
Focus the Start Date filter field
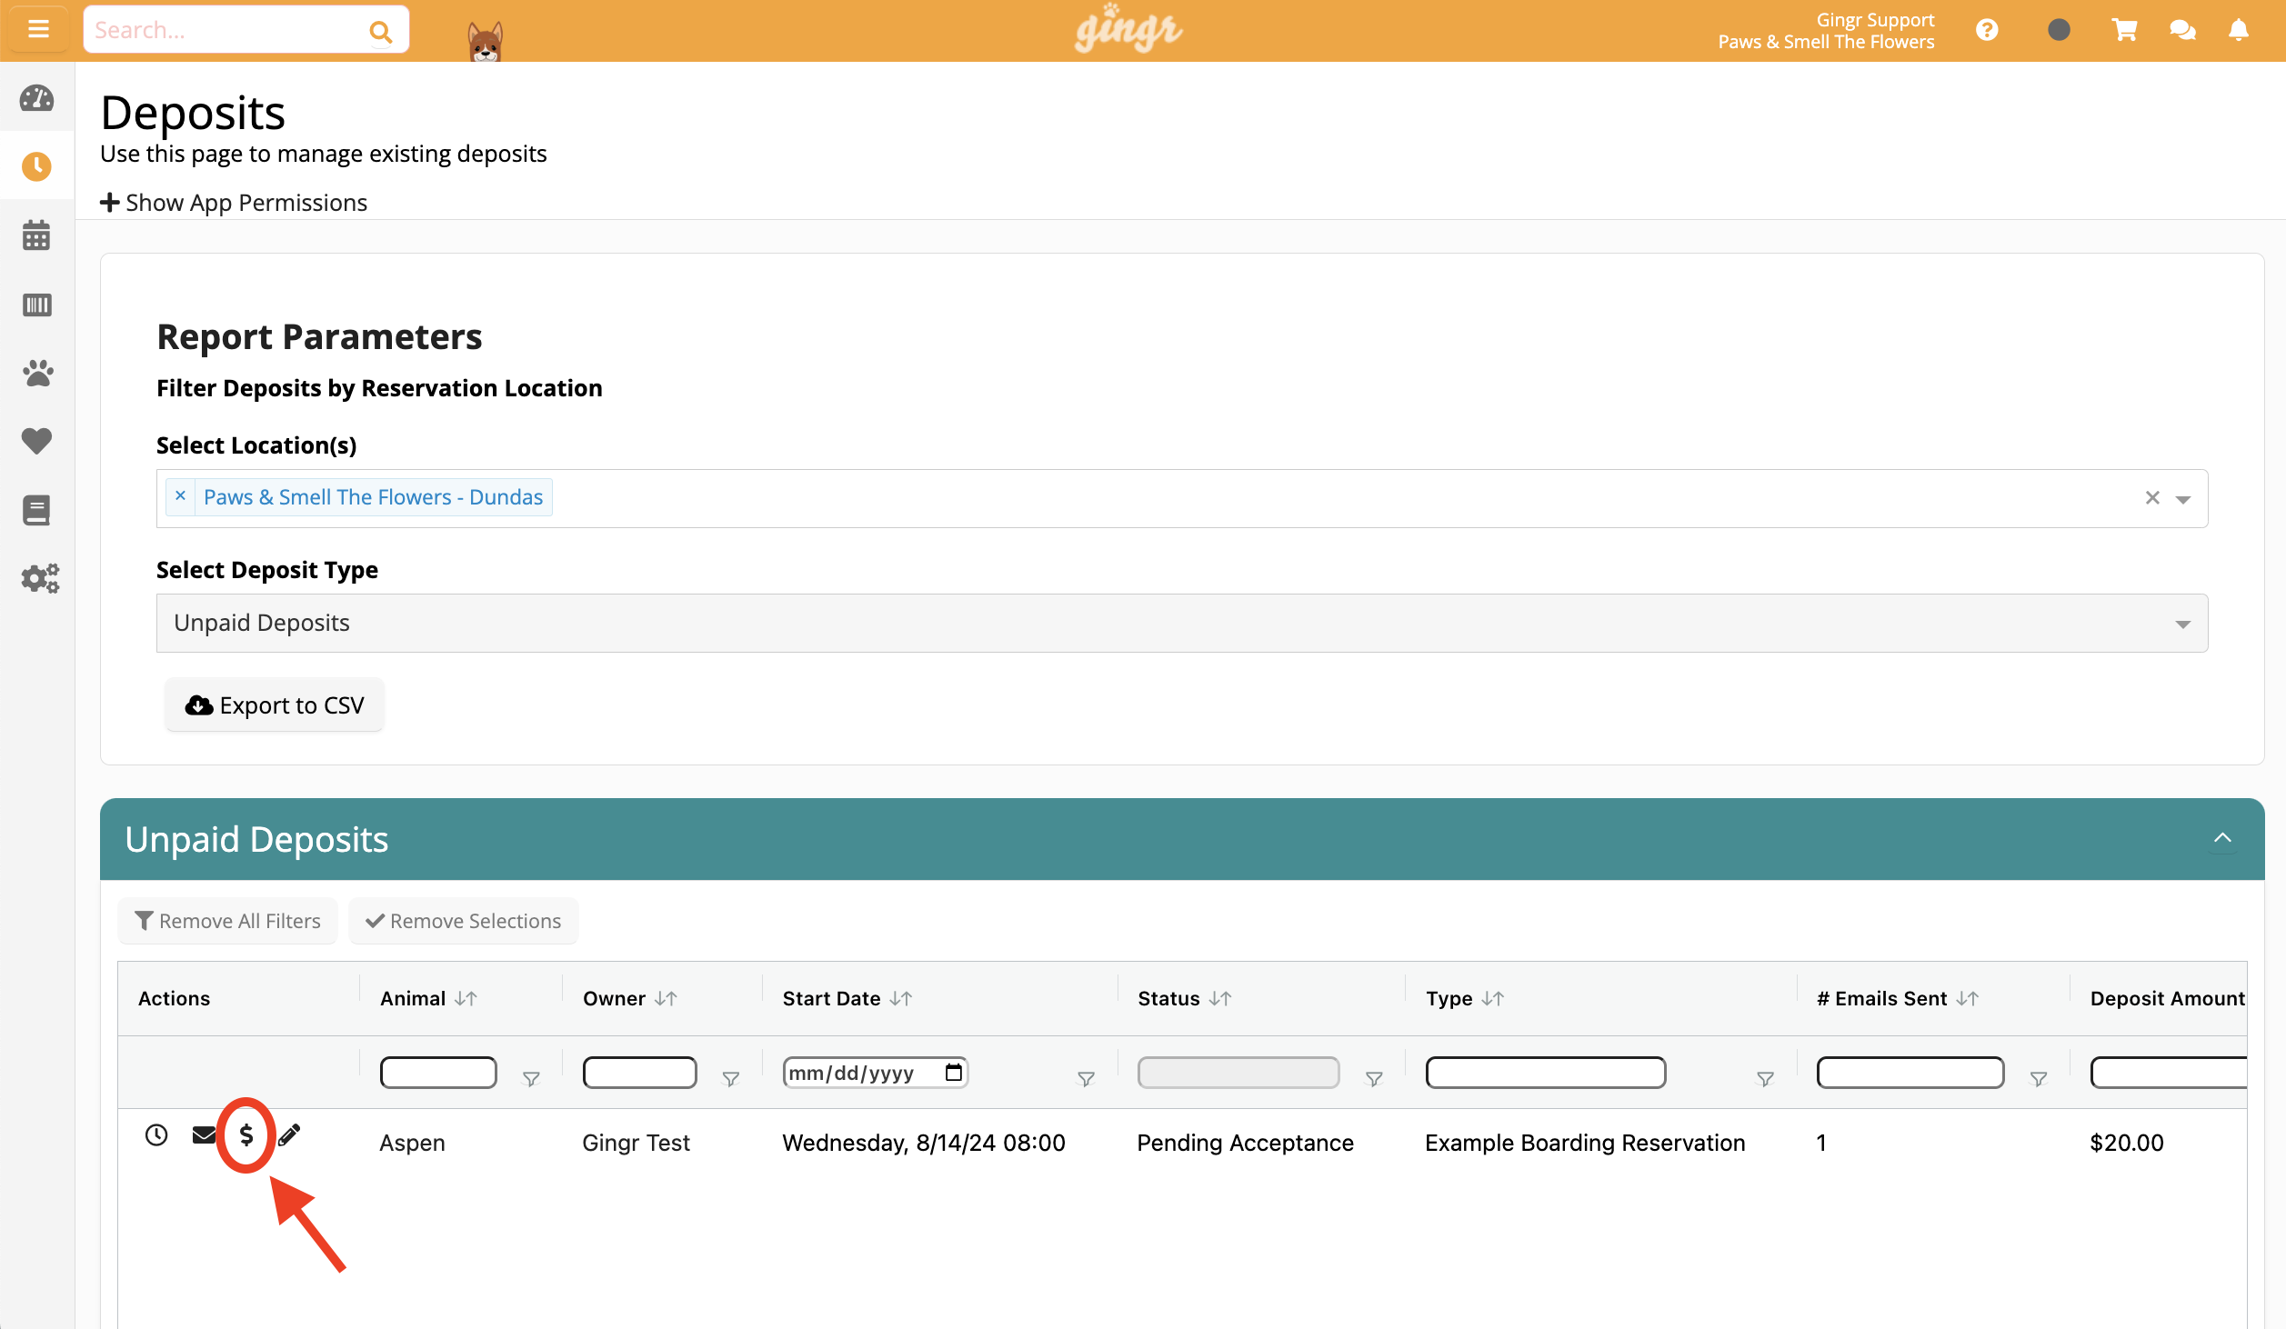[876, 1073]
